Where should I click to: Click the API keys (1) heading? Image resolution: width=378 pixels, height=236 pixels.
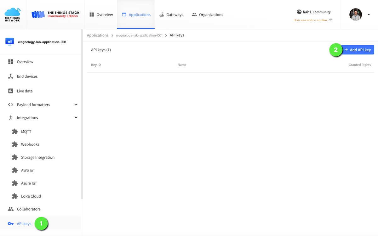pos(101,50)
